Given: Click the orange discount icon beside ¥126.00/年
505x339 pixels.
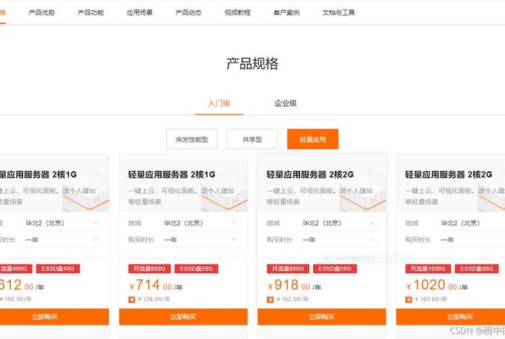Looking at the screenshot, I should pos(132,300).
